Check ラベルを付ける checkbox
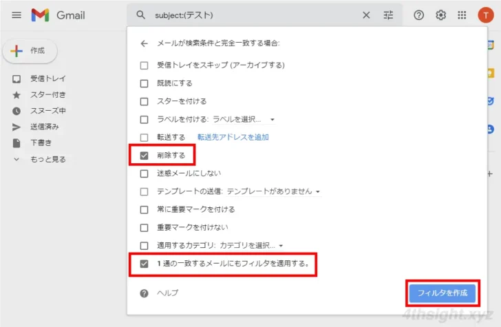The height and width of the screenshot is (327, 501). click(x=144, y=120)
